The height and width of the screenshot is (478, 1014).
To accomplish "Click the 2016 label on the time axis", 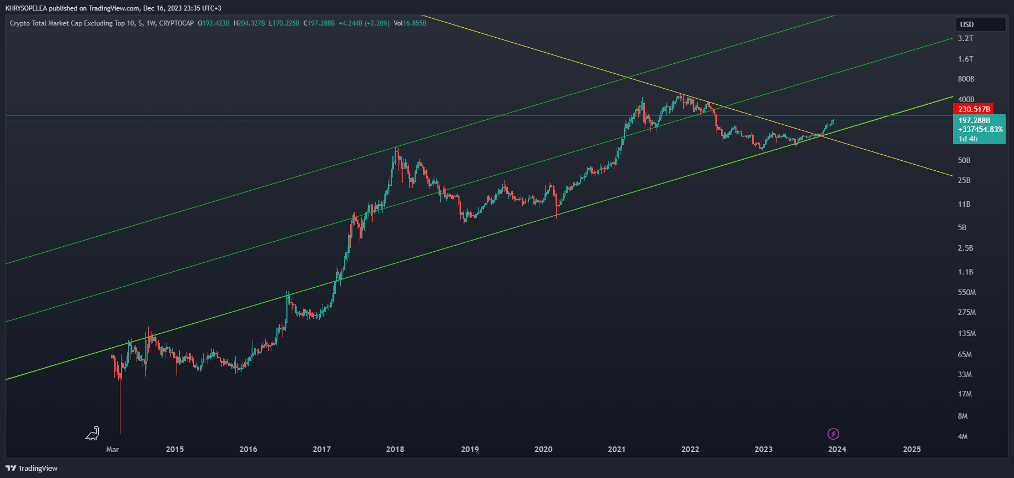I will pyautogui.click(x=248, y=449).
